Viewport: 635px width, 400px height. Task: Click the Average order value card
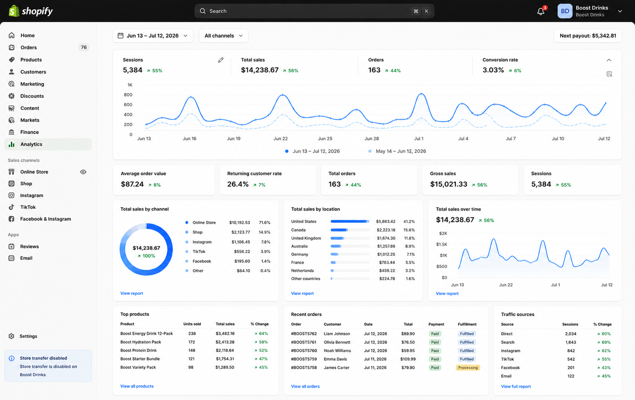(164, 180)
